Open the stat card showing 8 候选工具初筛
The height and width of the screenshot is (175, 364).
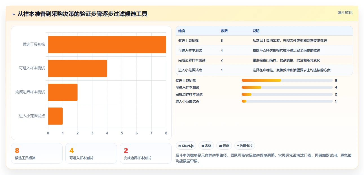pyautogui.click(x=37, y=153)
